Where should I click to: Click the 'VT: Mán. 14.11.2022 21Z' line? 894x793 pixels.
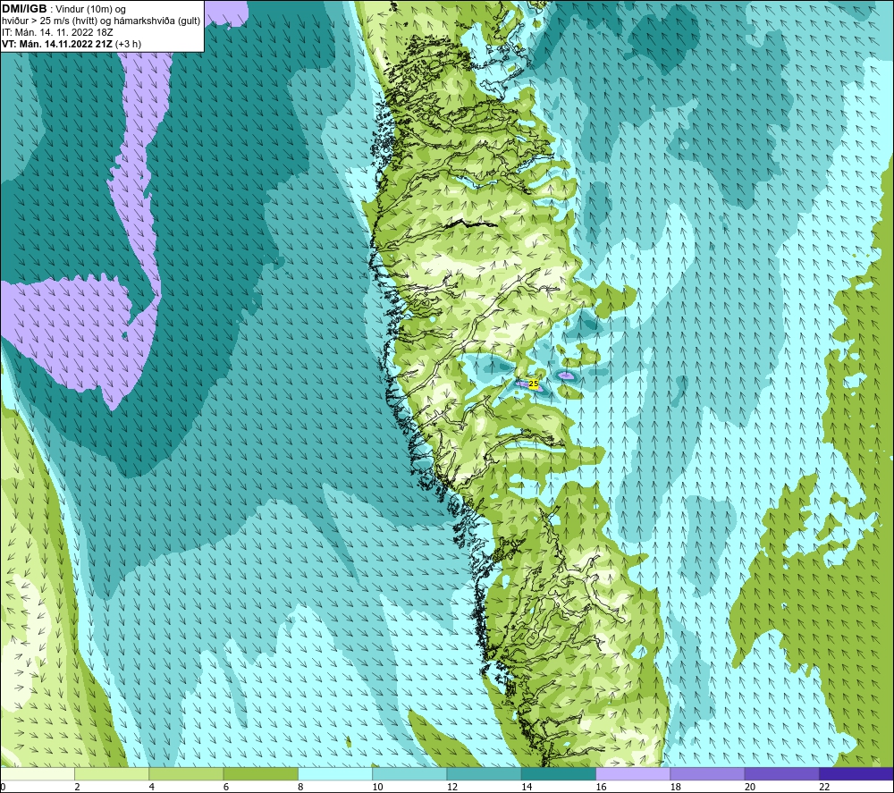coord(57,44)
